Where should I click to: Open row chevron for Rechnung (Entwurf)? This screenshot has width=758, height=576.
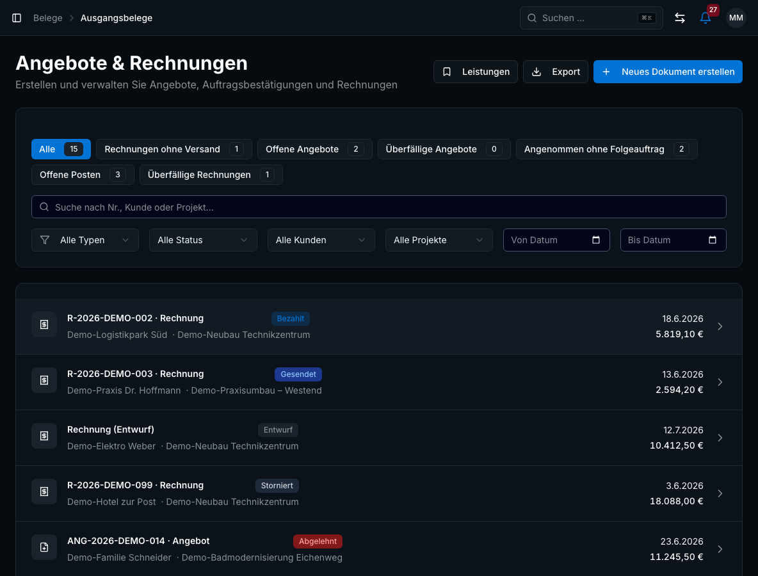pos(720,438)
